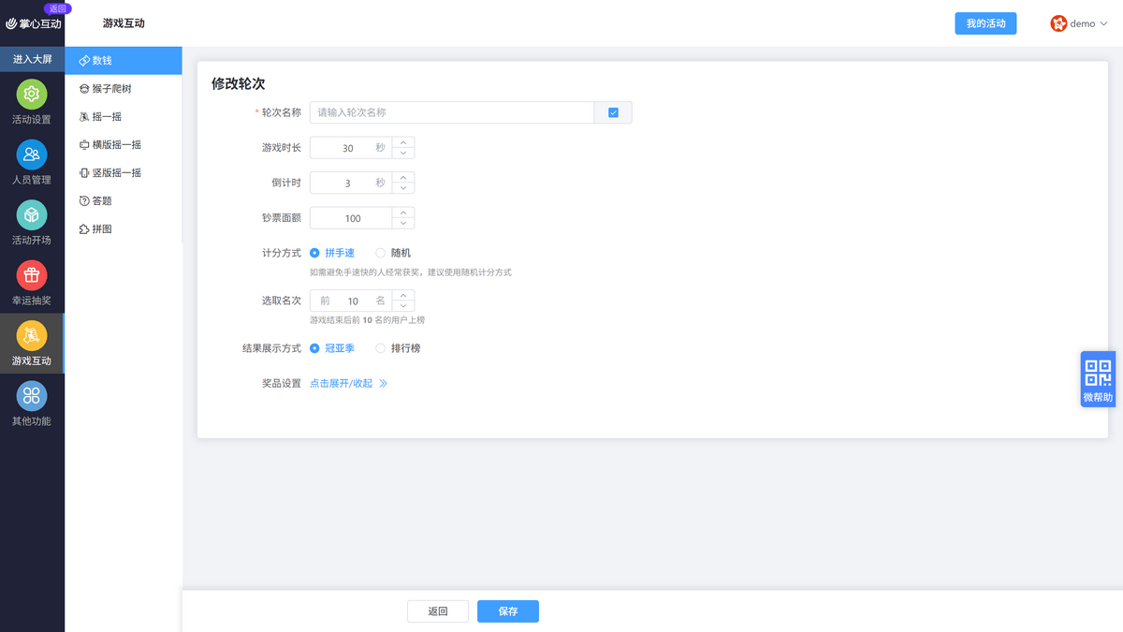Click the bottom 返回 button
The image size is (1123, 632).
tap(438, 611)
